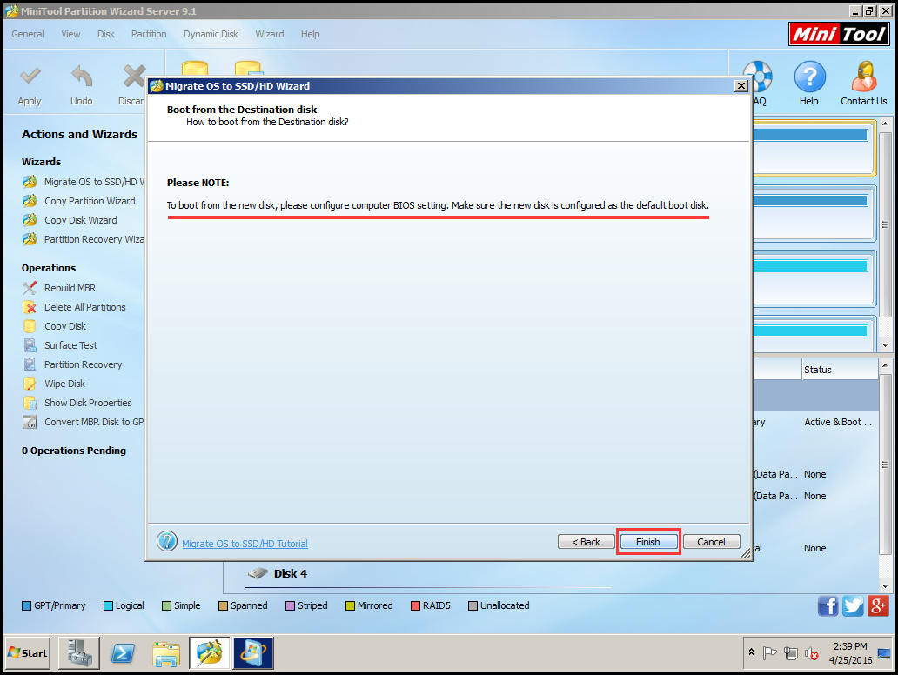Open the Partition menu

click(149, 34)
